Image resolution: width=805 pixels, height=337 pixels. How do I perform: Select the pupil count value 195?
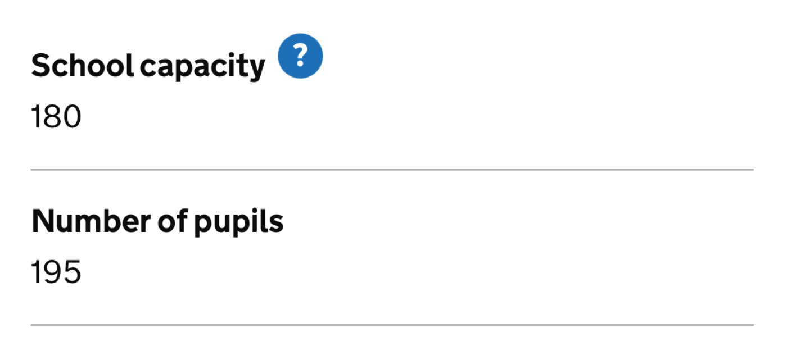[56, 273]
